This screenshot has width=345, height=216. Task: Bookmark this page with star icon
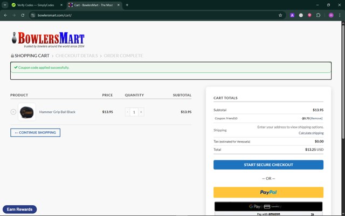280,15
